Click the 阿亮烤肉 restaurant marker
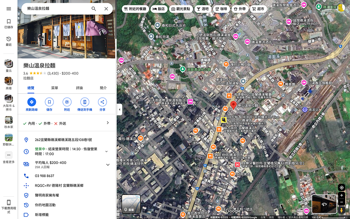350x219 pixels. click(x=232, y=174)
